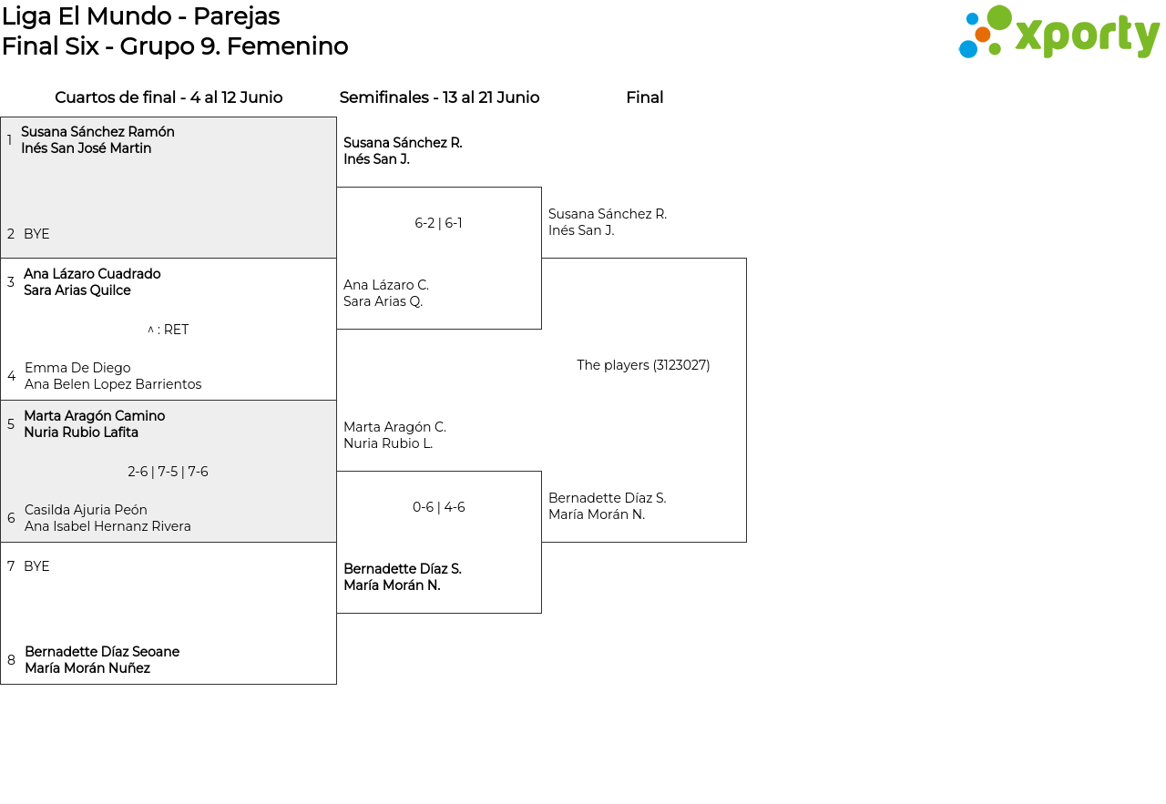Open the Casilda Ajuria Peón pair
1166x804 pixels.
[x=107, y=518]
